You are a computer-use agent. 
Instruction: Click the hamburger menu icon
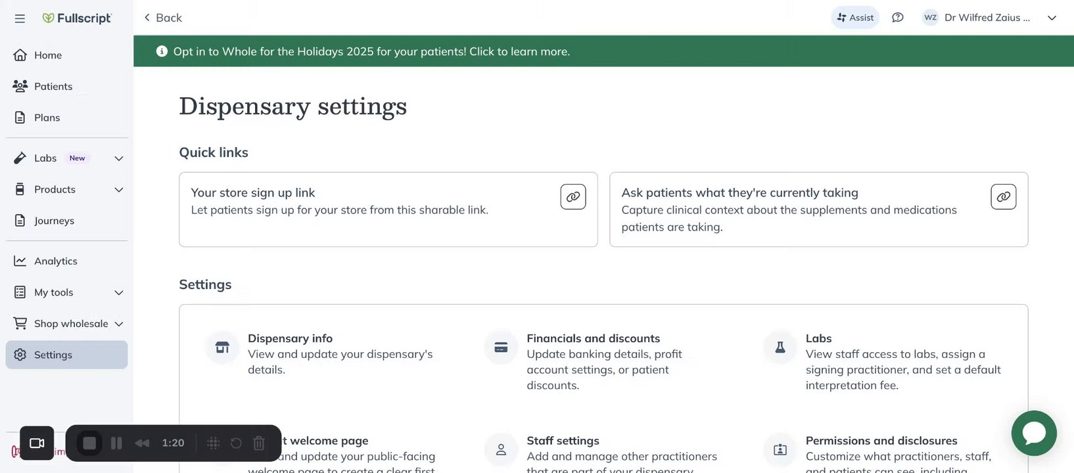[20, 18]
